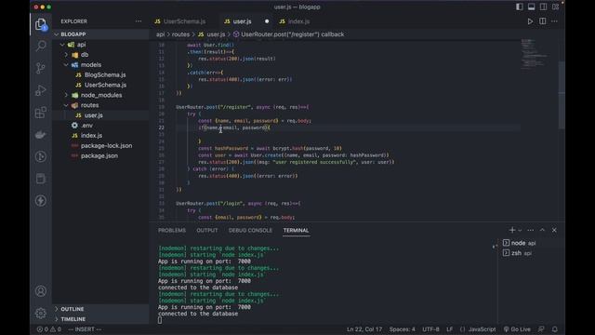This screenshot has height=335, width=595.
Task: Create a new terminal with plus icon
Action: (x=512, y=230)
